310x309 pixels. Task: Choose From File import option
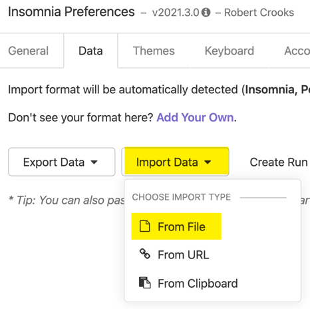176,226
